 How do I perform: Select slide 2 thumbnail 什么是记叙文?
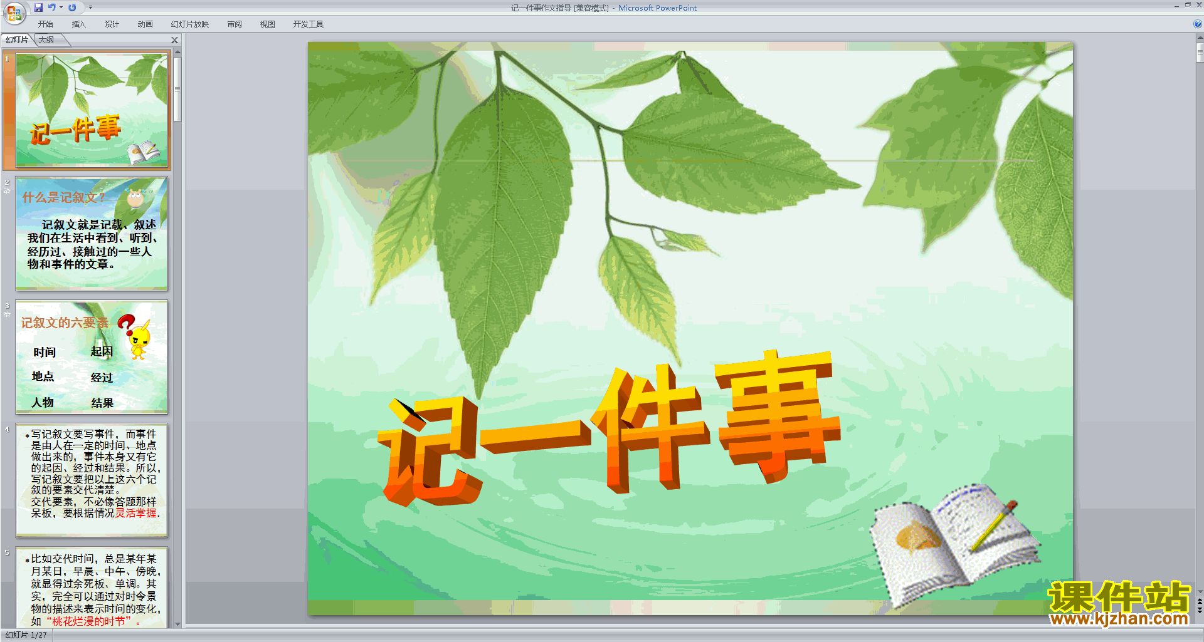pos(92,234)
